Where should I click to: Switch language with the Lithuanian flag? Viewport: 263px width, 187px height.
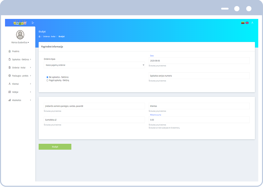point(243,23)
